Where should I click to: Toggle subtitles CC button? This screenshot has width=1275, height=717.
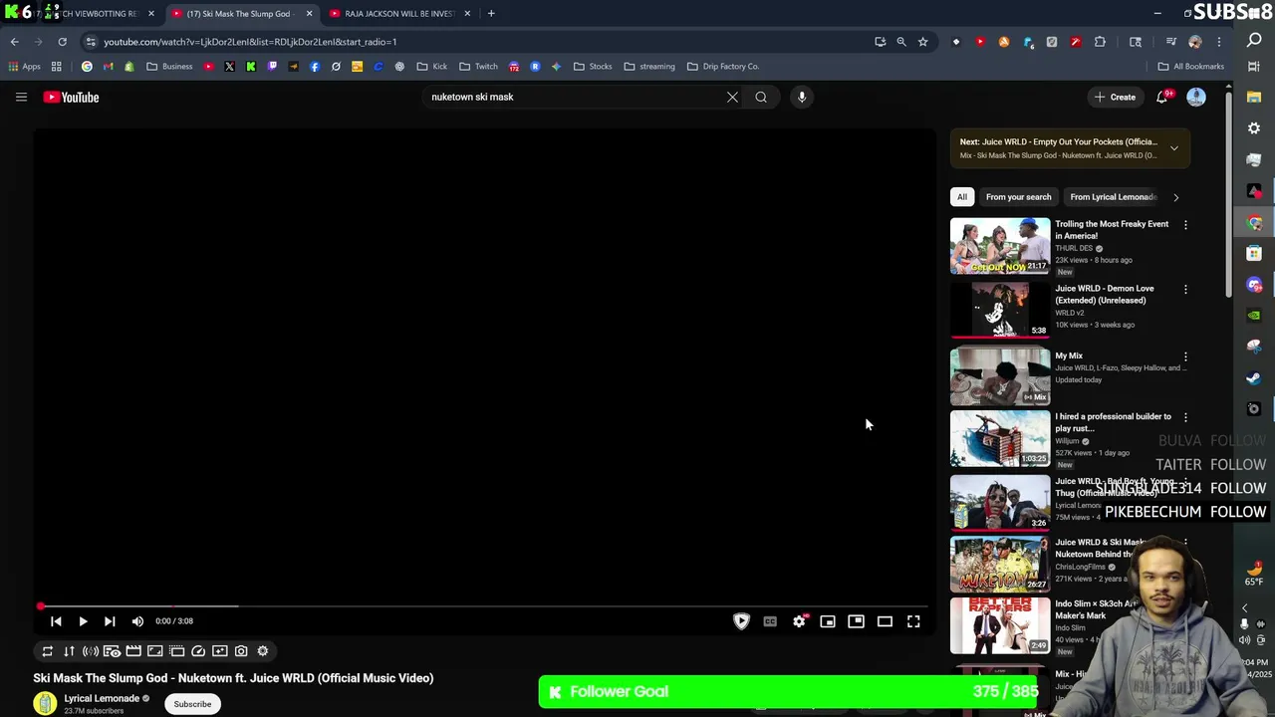point(770,621)
